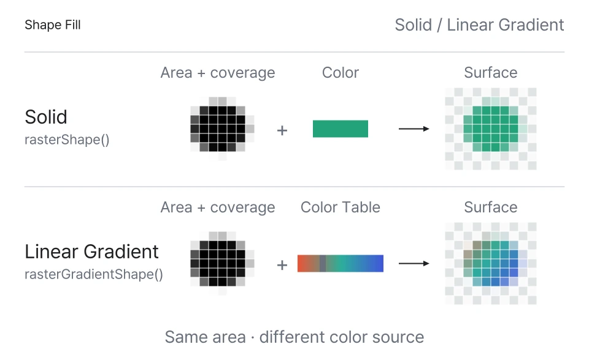This screenshot has width=589, height=355.
Task: Click the plus sign in Linear Gradient row
Action: pos(282,266)
